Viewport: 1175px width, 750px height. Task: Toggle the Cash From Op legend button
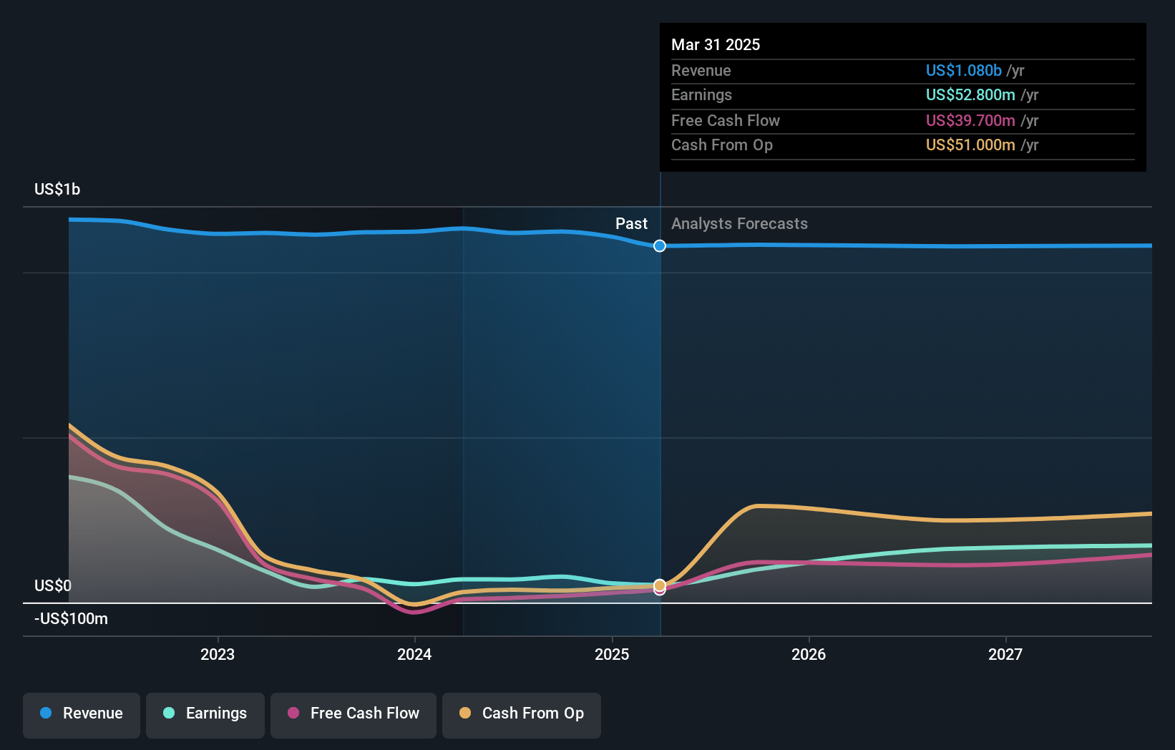click(x=522, y=715)
